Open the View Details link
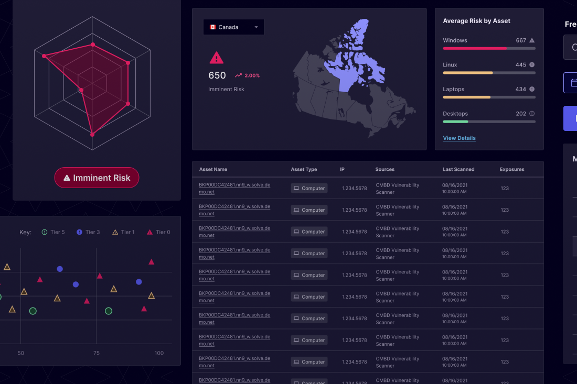The image size is (577, 384). click(x=459, y=138)
